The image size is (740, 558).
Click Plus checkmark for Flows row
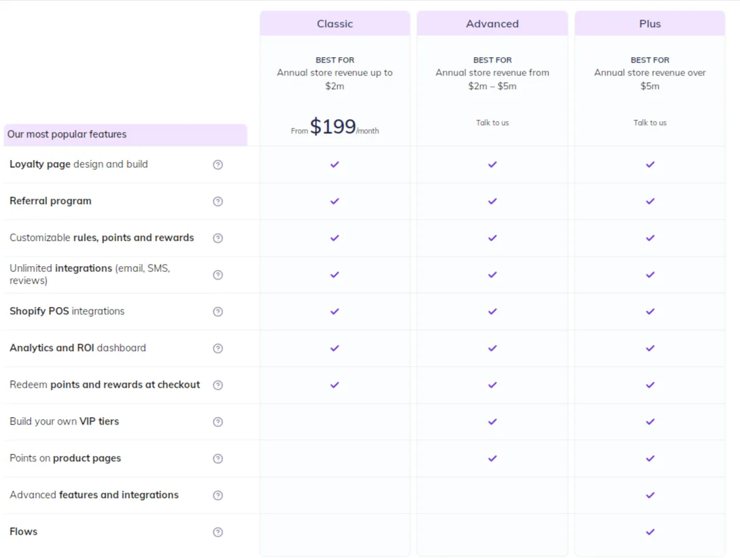click(x=650, y=532)
